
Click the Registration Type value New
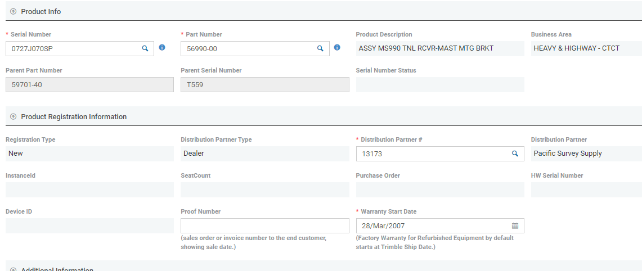point(89,153)
